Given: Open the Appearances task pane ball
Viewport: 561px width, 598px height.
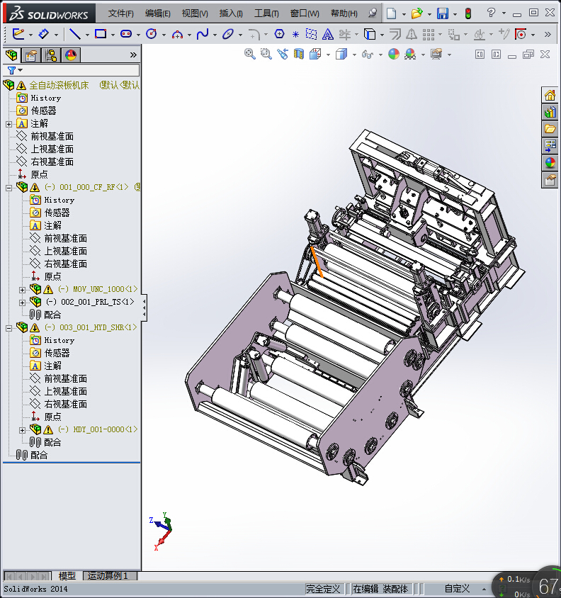Looking at the screenshot, I should tap(550, 163).
